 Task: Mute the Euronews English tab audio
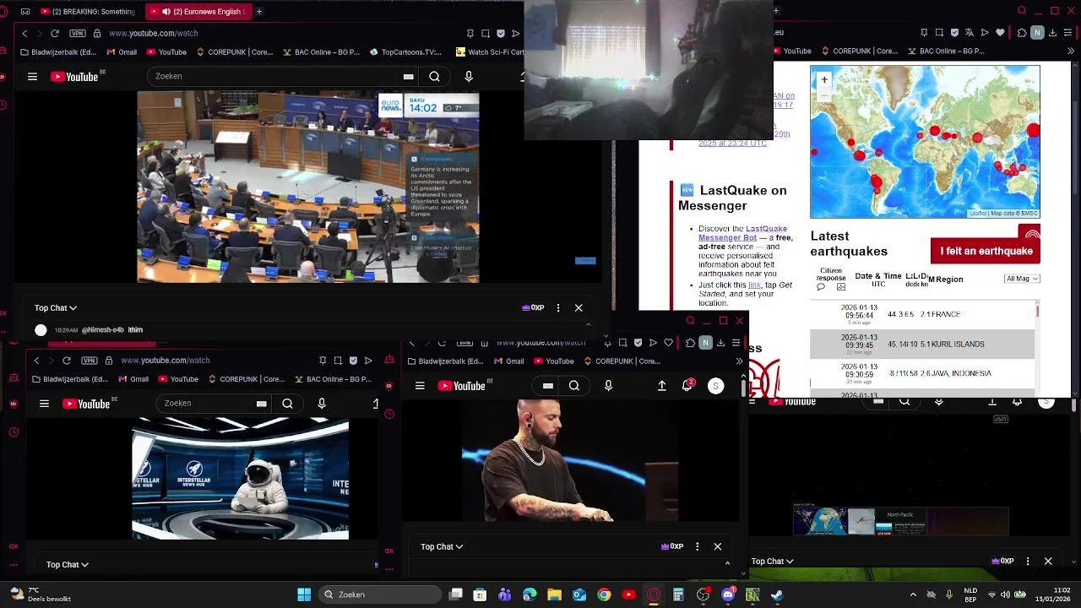coord(166,12)
